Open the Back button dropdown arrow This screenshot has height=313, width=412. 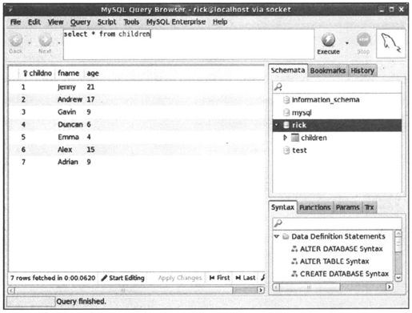30,42
